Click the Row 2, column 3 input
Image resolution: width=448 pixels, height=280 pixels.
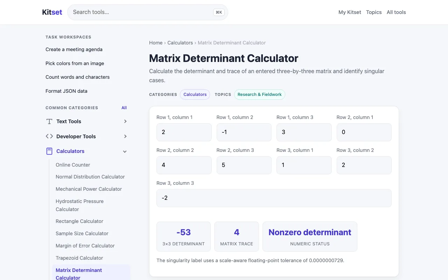[244, 165]
